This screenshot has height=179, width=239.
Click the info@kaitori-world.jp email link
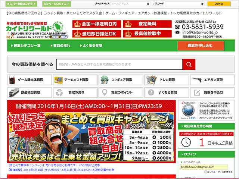200,32
